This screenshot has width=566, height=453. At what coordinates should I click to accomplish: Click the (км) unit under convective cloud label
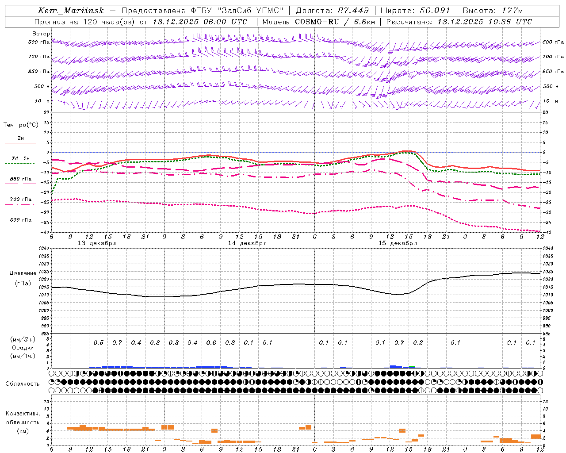coord(23,431)
